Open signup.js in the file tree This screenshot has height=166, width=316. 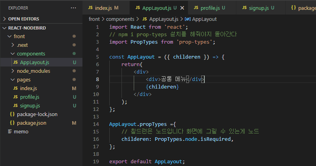tap(41, 105)
